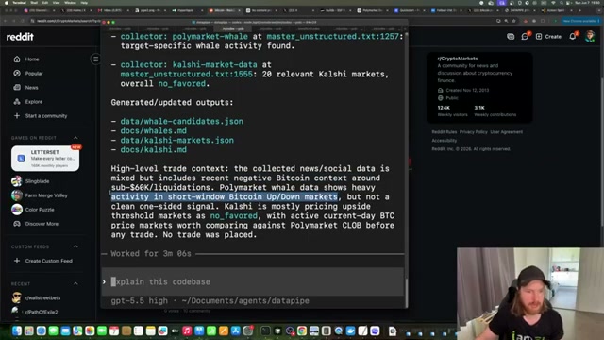This screenshot has width=604, height=340.
Task: Click the terminal prompt input field
Action: point(252,281)
